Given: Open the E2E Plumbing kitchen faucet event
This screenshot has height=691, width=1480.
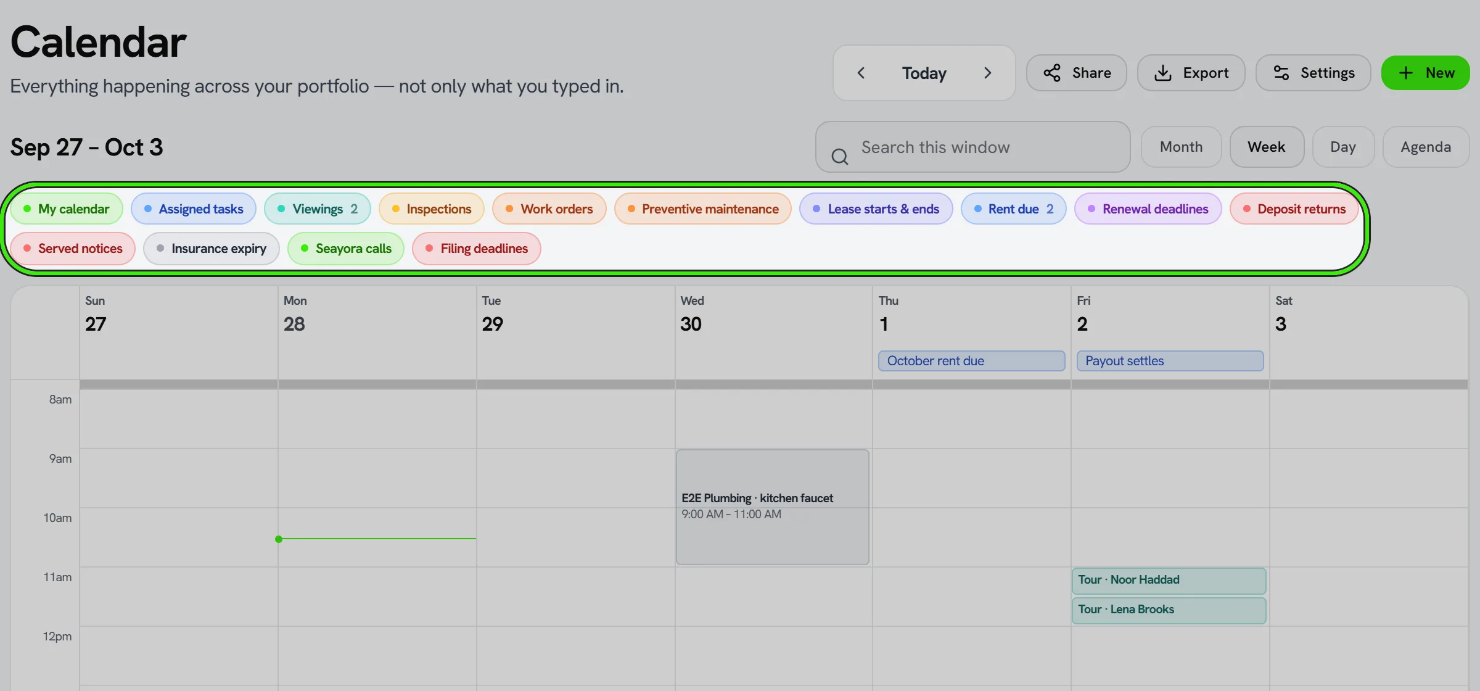Looking at the screenshot, I should [x=773, y=507].
